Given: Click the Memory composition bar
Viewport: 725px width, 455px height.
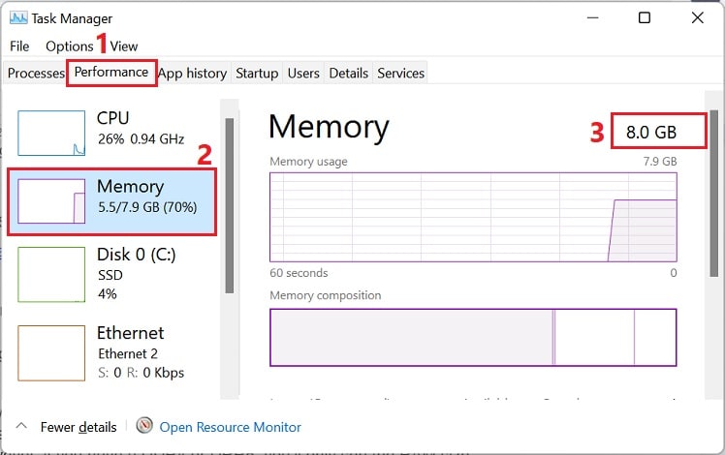Looking at the screenshot, I should coord(473,337).
